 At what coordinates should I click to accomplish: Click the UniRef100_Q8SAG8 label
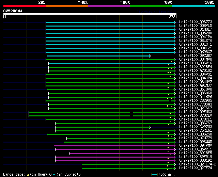point(196,93)
